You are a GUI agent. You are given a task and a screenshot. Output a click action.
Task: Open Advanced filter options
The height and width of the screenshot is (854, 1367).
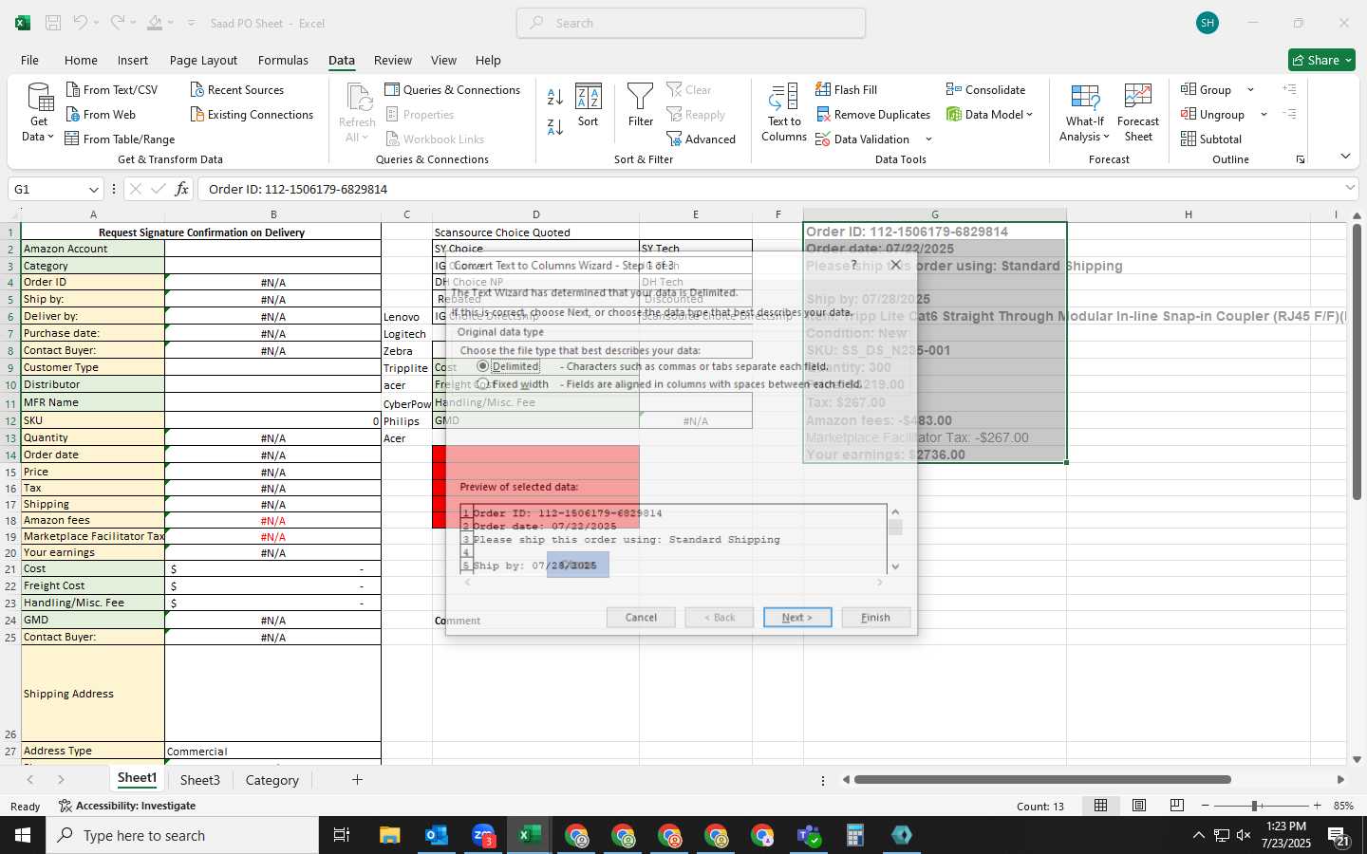(702, 139)
